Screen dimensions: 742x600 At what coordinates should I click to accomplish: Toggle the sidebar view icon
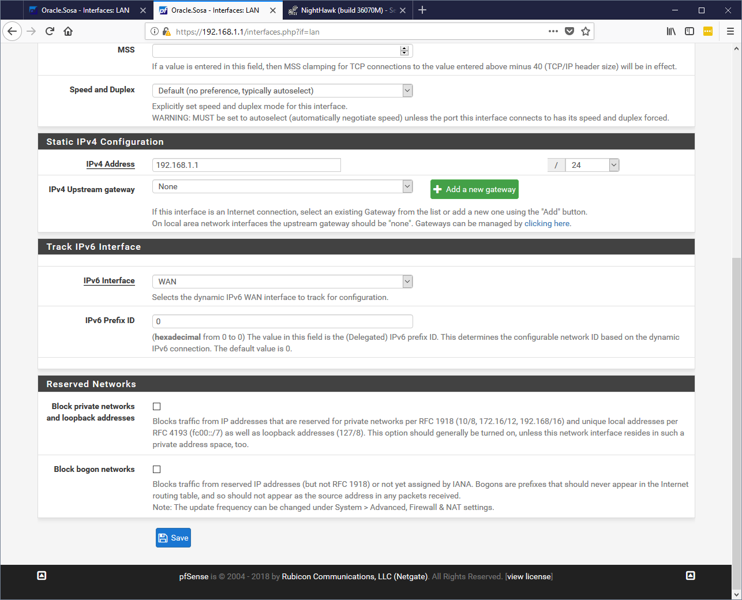(689, 31)
